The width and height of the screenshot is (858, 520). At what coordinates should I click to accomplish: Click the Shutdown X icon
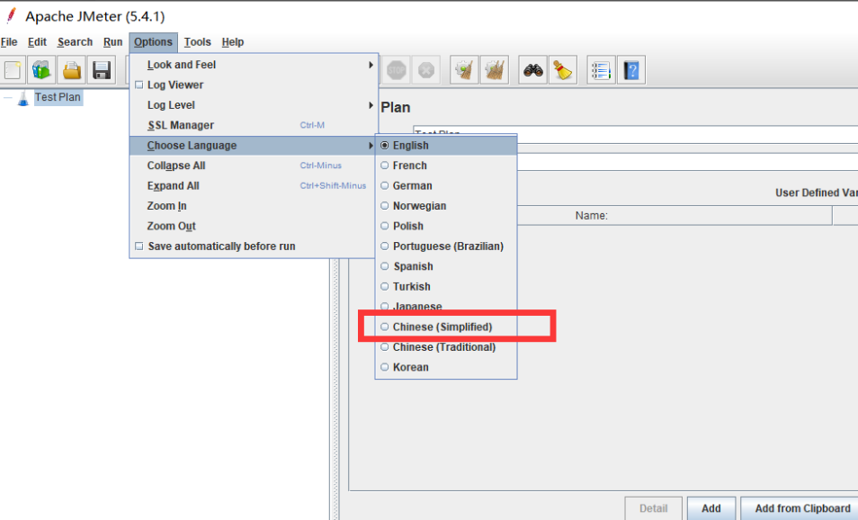(425, 70)
